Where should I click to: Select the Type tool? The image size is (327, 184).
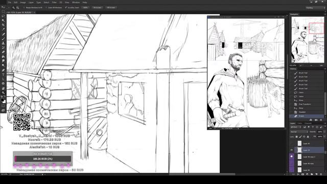3,75
